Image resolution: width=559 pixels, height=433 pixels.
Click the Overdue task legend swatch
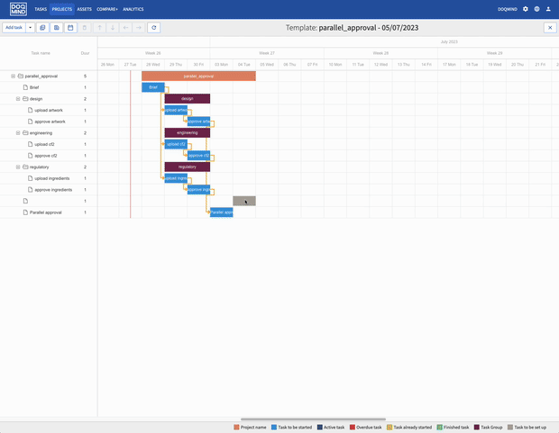click(353, 428)
